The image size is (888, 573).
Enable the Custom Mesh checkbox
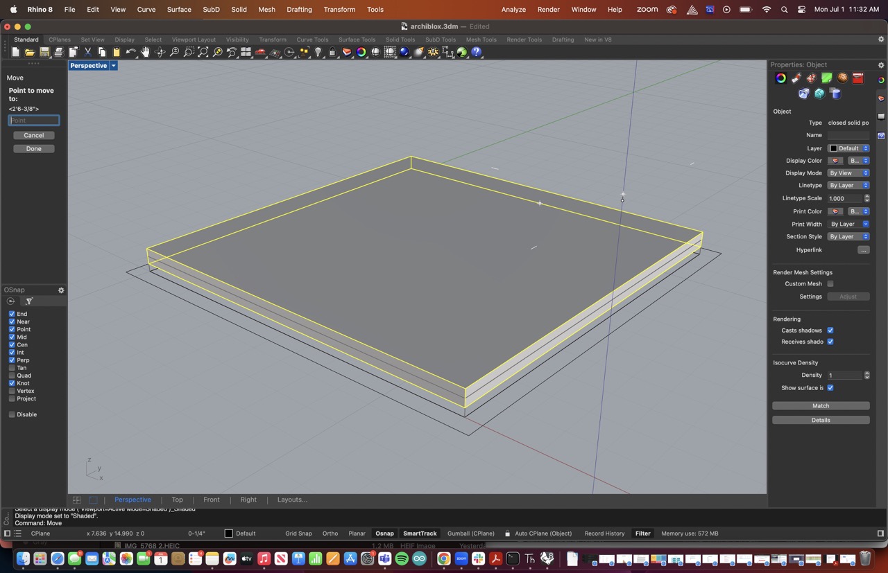tap(830, 284)
